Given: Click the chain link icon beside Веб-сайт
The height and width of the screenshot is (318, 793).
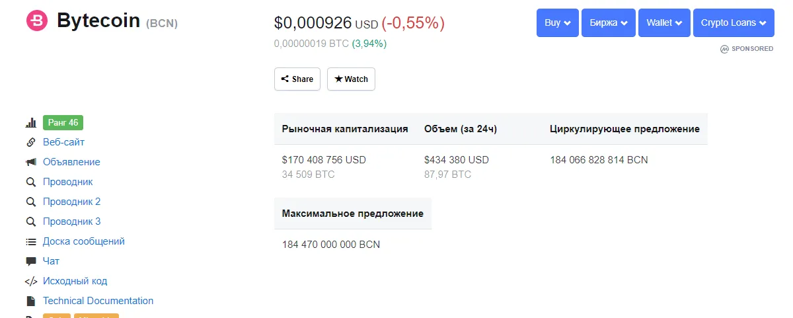Looking at the screenshot, I should coord(30,142).
